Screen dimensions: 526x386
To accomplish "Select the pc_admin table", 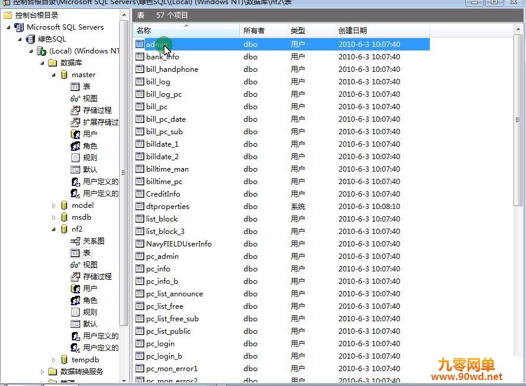I will 162,257.
